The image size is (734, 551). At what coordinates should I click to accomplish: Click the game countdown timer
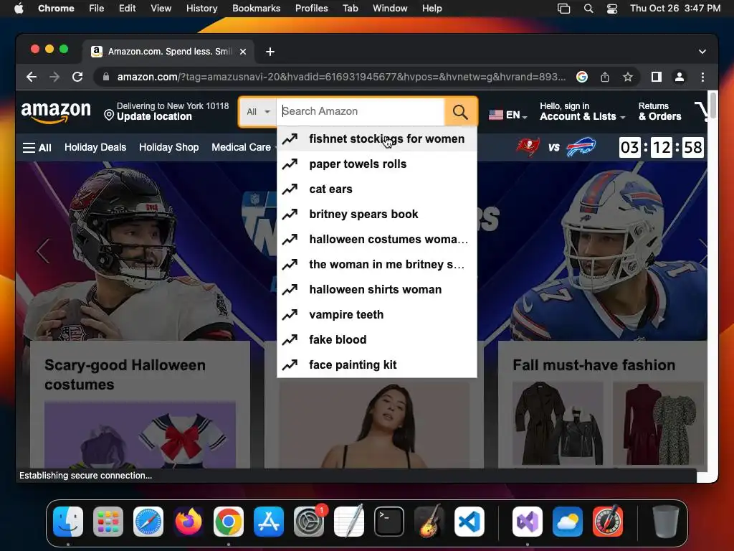[x=662, y=147]
